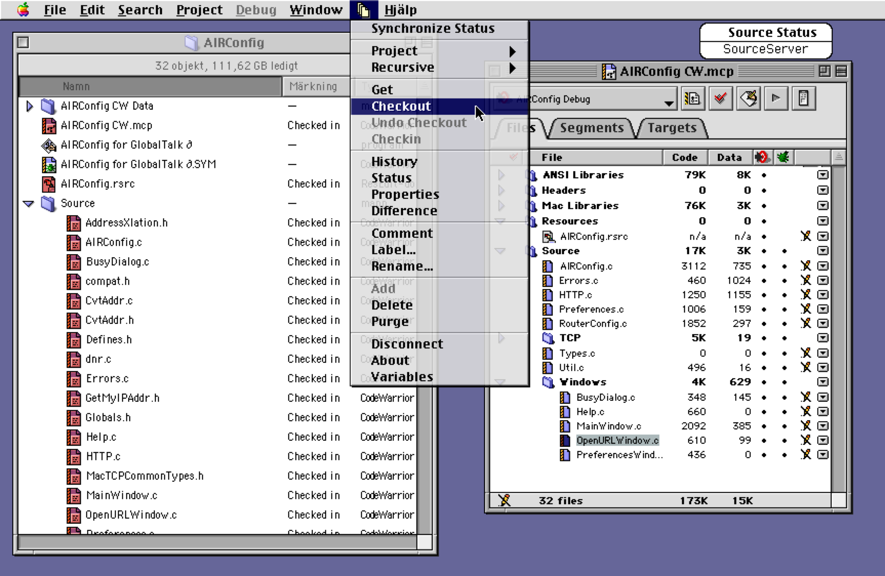Open the Recursive submenu arrow
This screenshot has width=885, height=576.
(x=512, y=68)
